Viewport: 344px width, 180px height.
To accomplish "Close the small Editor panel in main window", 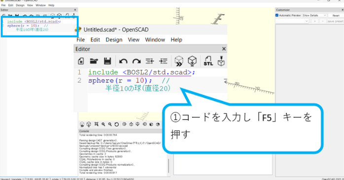I will tap(75, 10).
